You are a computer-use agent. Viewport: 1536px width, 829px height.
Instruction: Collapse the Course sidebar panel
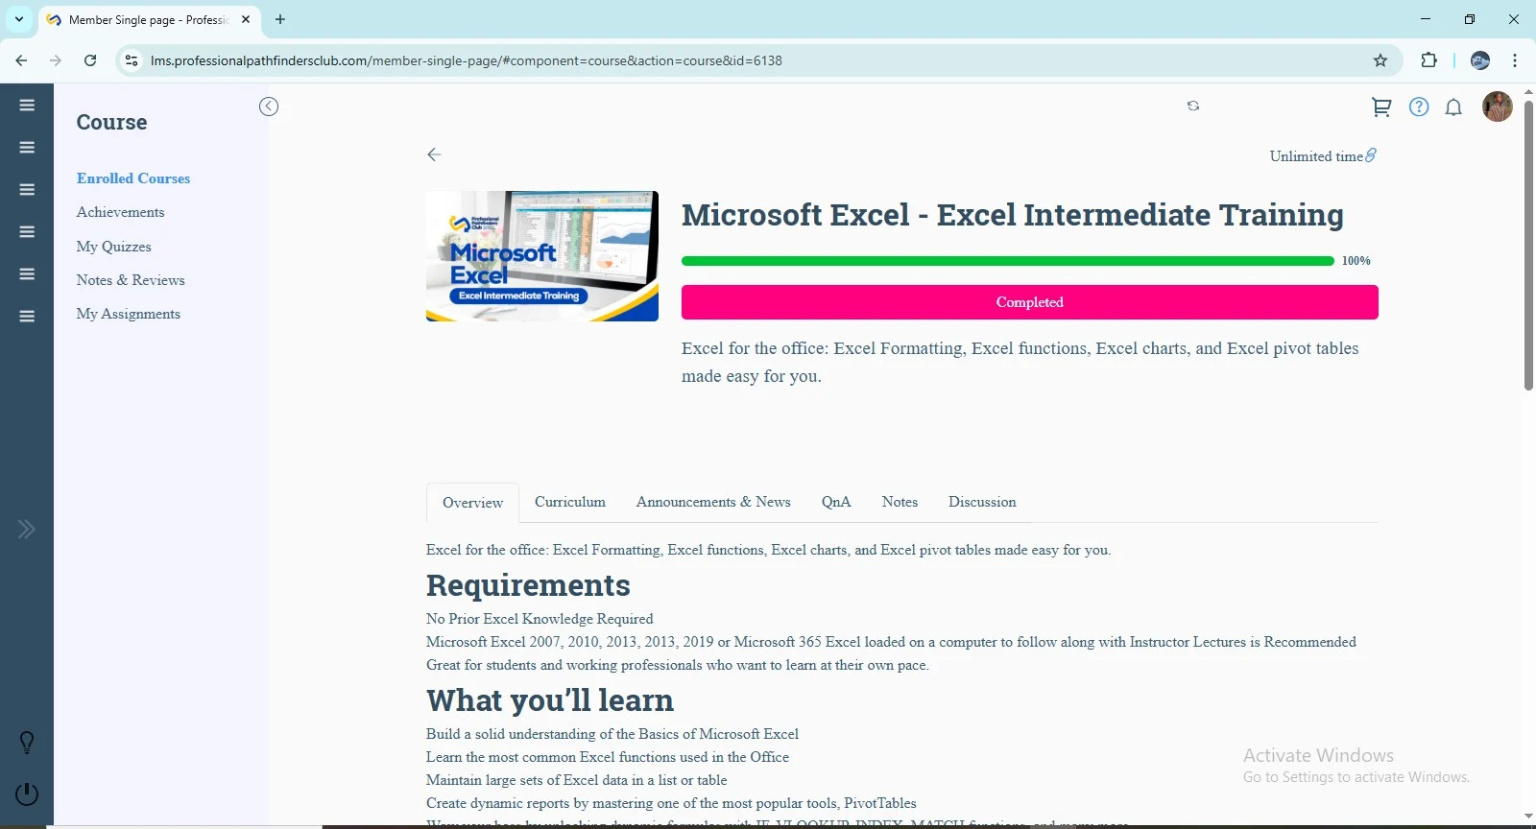point(269,107)
